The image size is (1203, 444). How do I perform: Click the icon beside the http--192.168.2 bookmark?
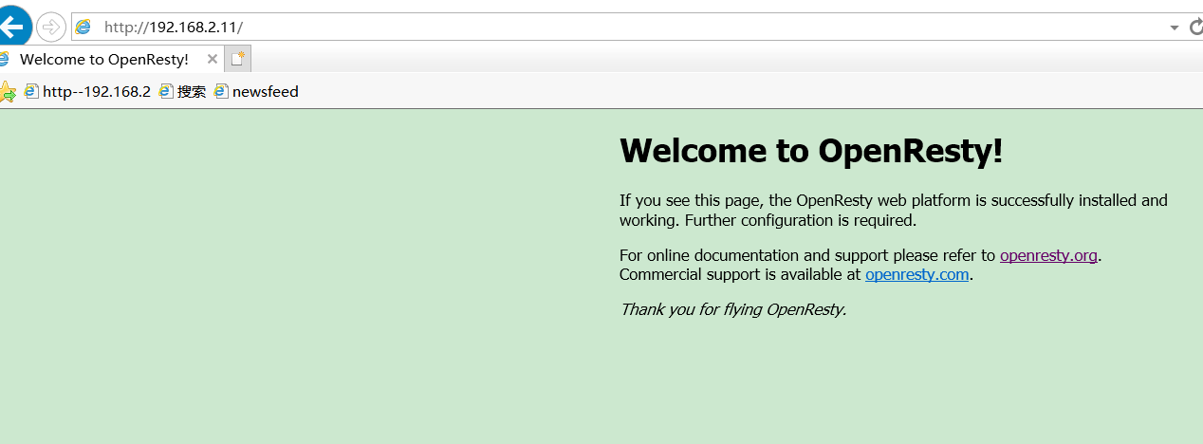click(x=31, y=92)
